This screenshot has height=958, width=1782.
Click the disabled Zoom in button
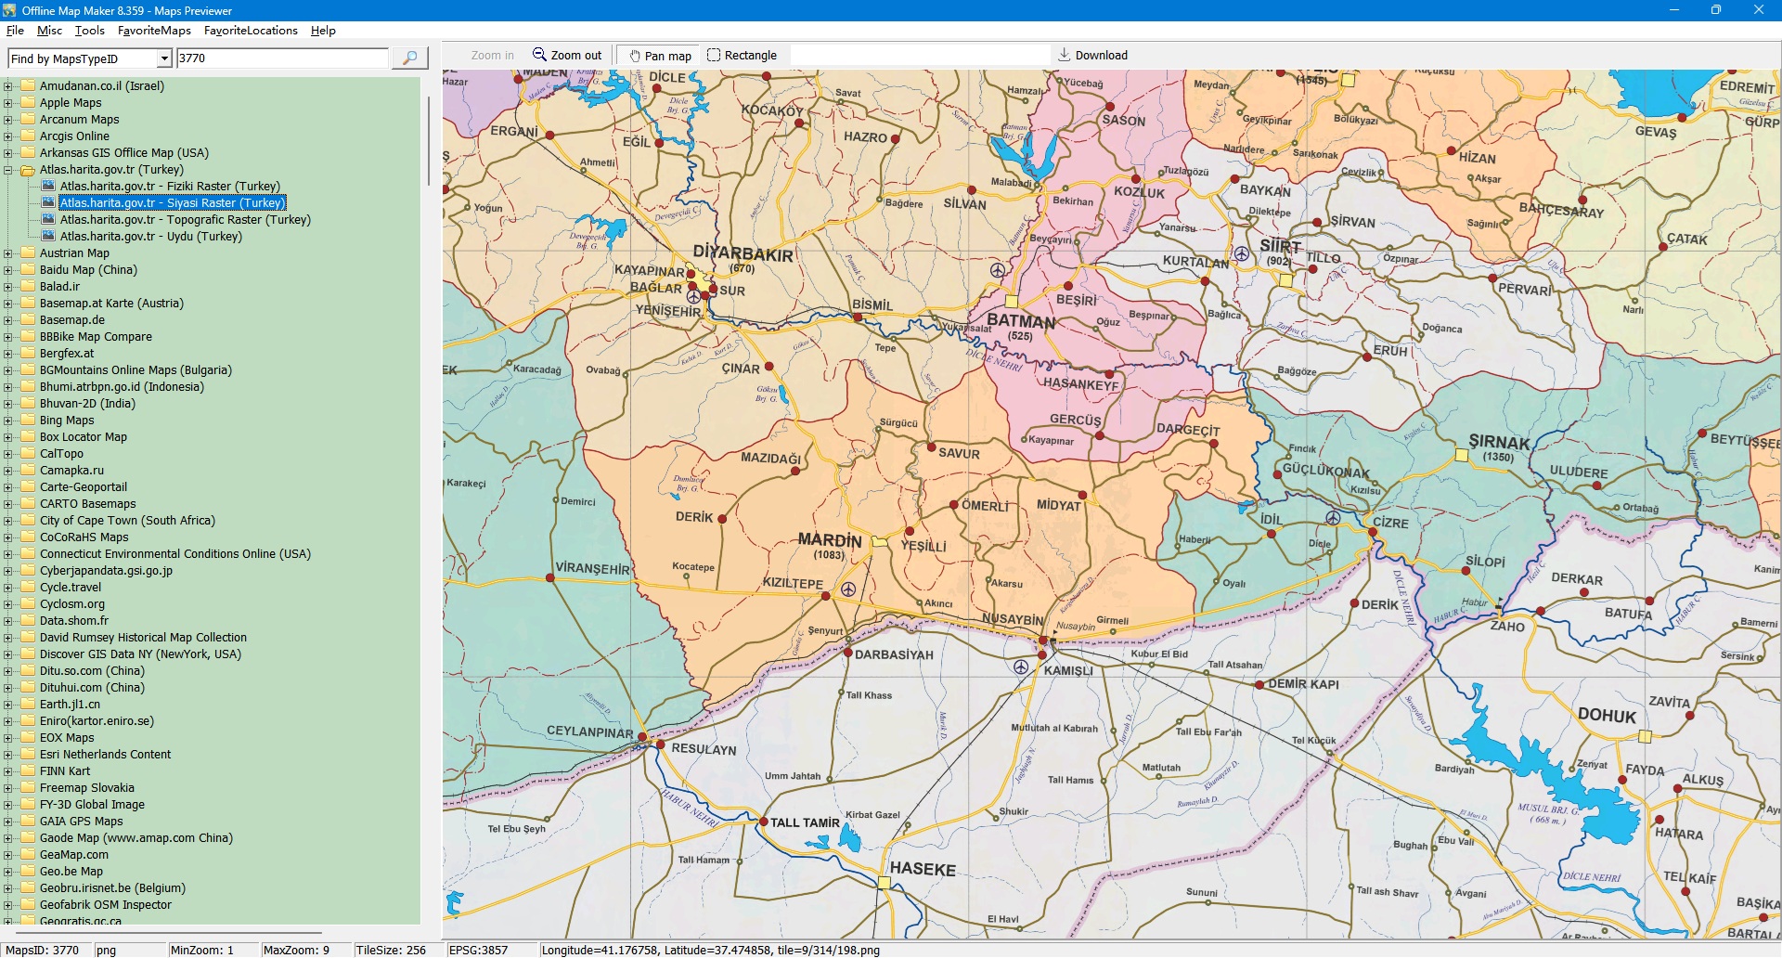click(x=492, y=56)
